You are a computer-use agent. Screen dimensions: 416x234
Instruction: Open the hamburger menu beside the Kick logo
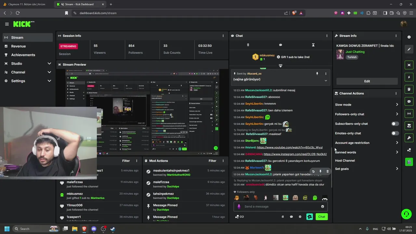7,24
